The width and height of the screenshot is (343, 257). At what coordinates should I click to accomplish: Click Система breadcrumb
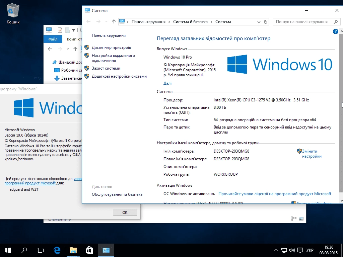223,22
